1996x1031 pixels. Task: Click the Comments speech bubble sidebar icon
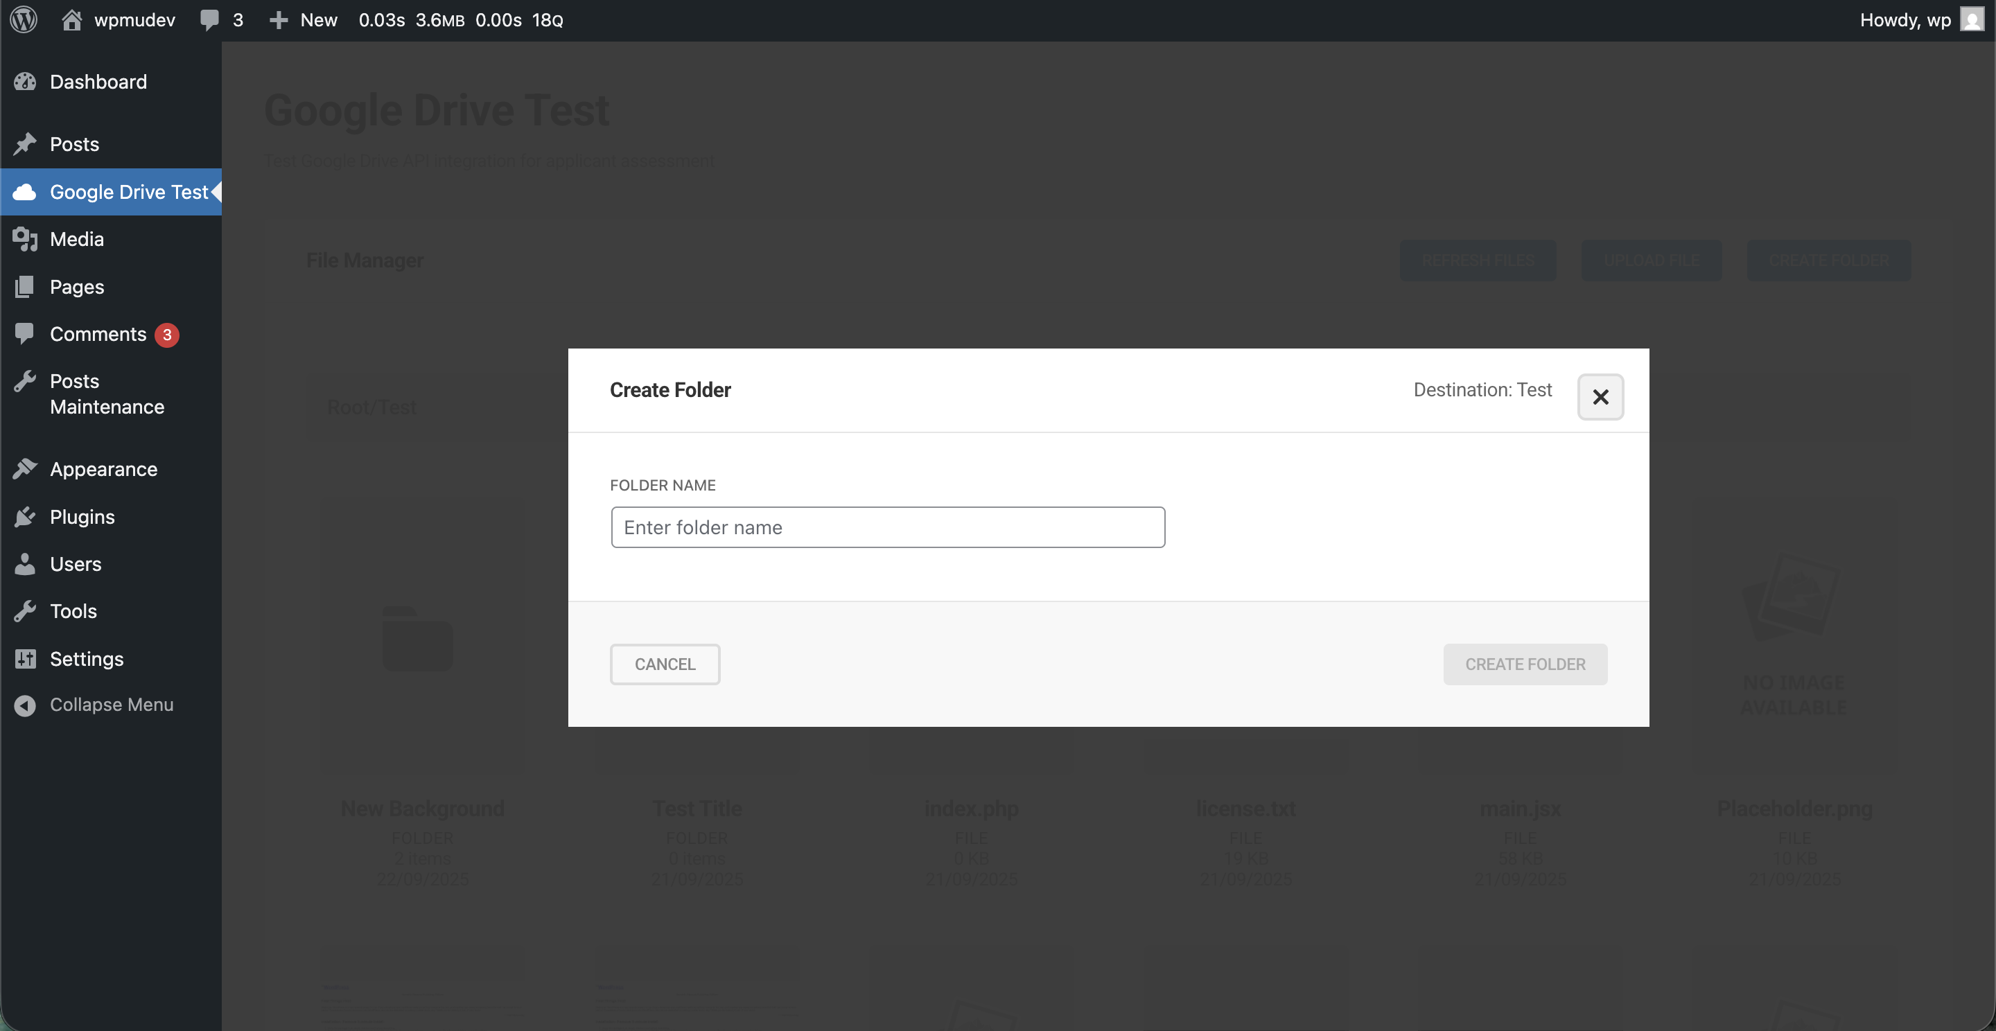(25, 333)
